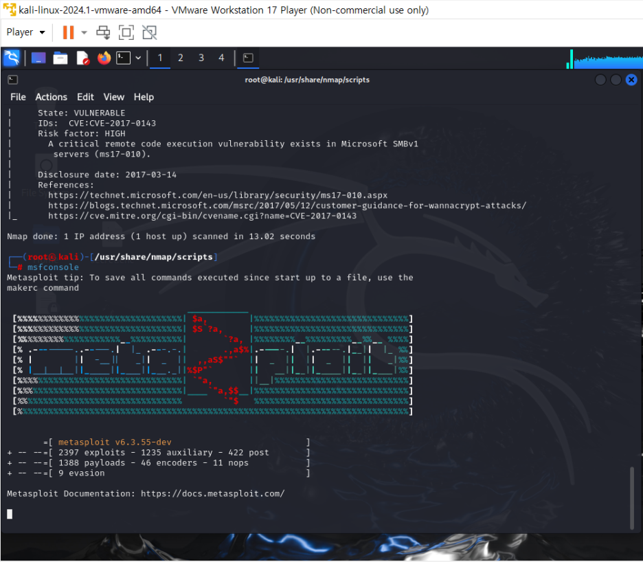Expand the terminal launcher dropdown arrow
643x562 pixels.
tap(138, 58)
